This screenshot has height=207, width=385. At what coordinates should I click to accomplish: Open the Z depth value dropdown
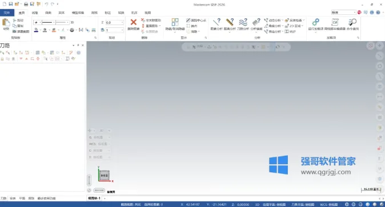(x=122, y=22)
